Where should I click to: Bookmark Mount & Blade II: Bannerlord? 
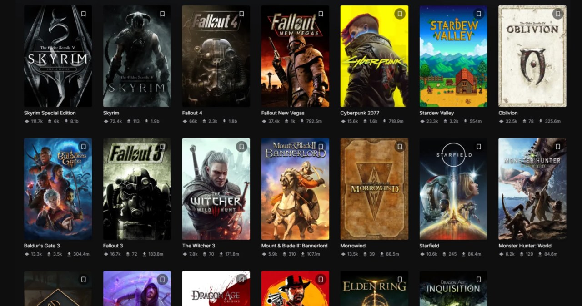click(x=321, y=147)
